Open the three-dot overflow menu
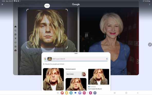Image resolution: width=152 pixels, height=95 pixels. [150, 4]
